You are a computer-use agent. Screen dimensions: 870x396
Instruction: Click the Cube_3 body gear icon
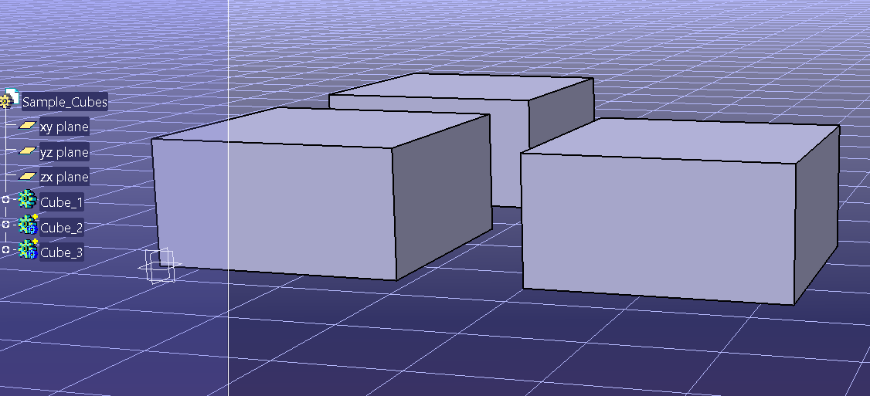[28, 249]
